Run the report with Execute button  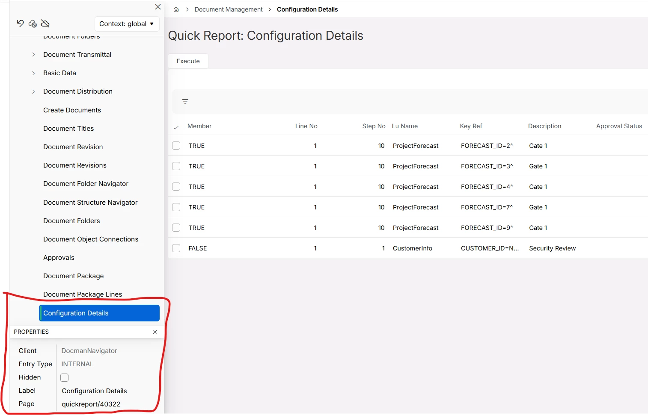pos(188,61)
